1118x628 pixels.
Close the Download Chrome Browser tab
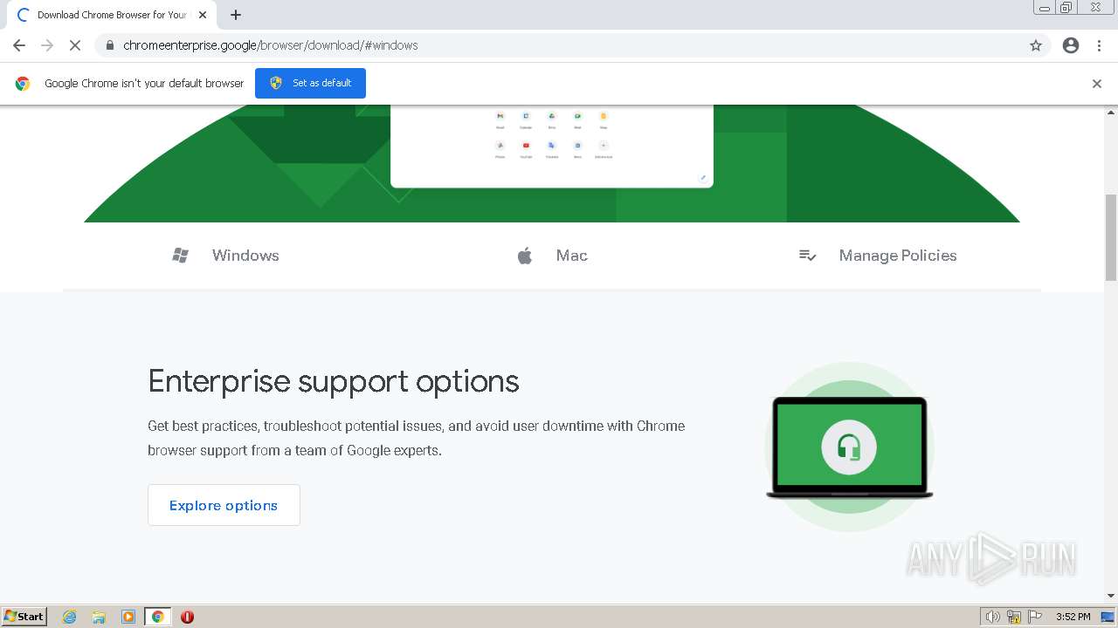click(203, 15)
